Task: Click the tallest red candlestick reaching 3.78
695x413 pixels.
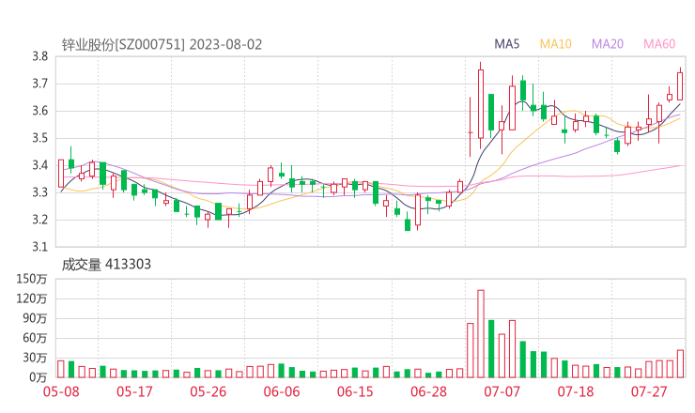Action: coord(481,104)
